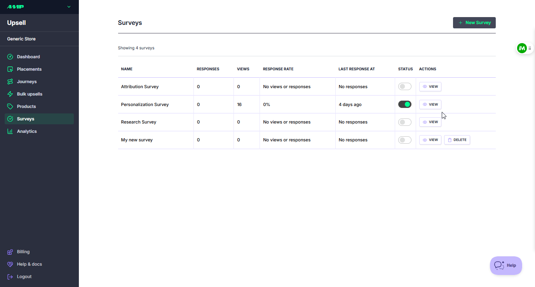Viewport: 535px width, 287px height.
Task: Click the Upsell app title
Action: tap(16, 23)
